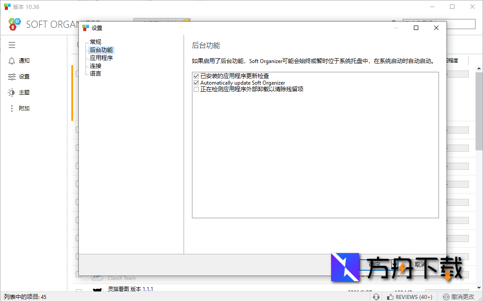Open the hamburger navigation menu
This screenshot has width=483, height=302.
12,45
